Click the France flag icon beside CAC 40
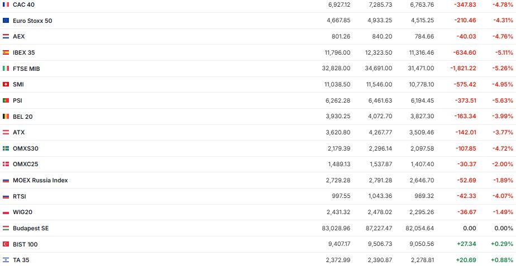 [6, 4]
